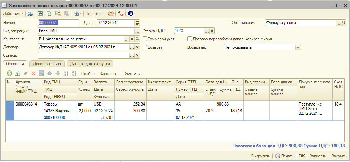Click the Записать button
The width and height of the screenshot is (350, 162).
[x=318, y=156]
